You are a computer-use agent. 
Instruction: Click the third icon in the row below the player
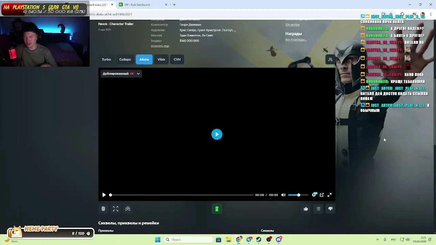coord(128,209)
